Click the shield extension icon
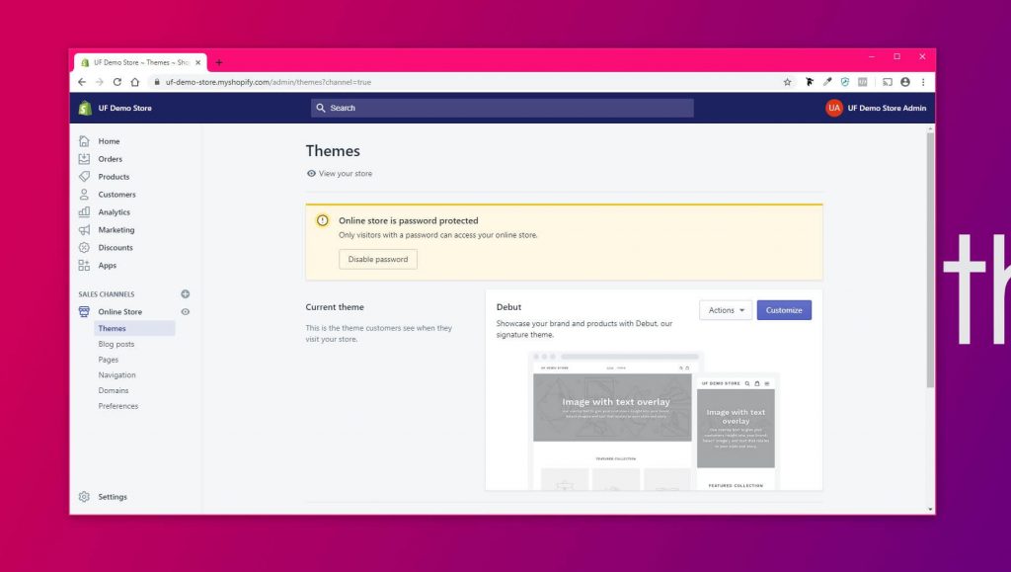The height and width of the screenshot is (572, 1011). pos(845,82)
